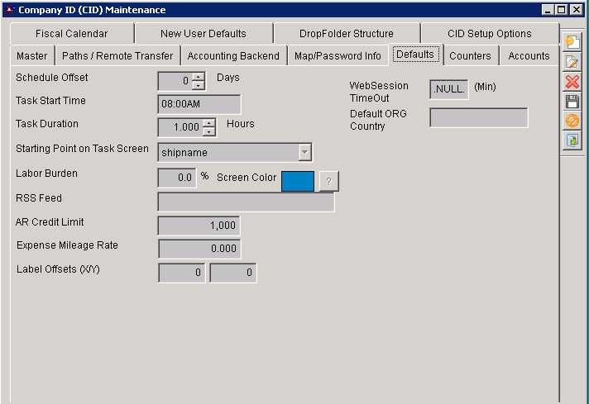589x404 pixels.
Task: Click the RSS Feed input field
Action: (246, 202)
